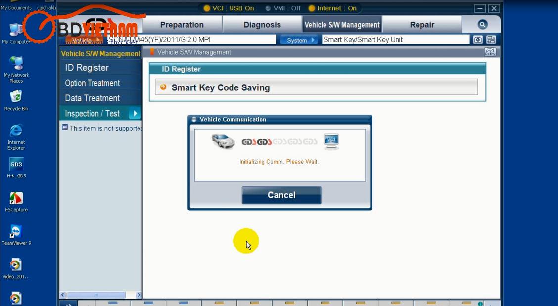Screen dimensions: 558x306
Task: Minimize the GDS application window
Action: coord(480,8)
